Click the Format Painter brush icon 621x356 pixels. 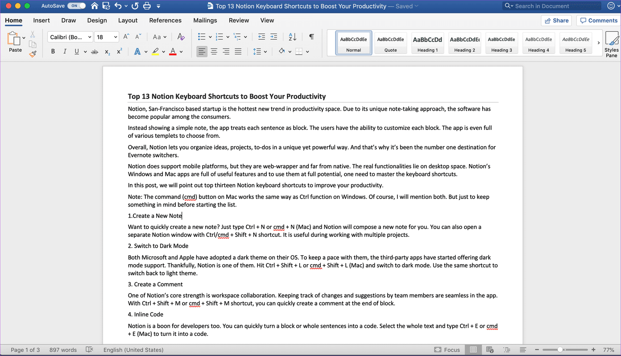(x=33, y=54)
